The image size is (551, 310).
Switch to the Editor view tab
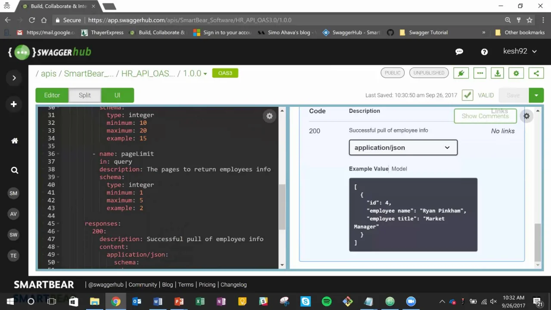52,95
